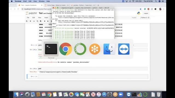Click the battery status in the menu bar
Viewport: 175px width, 98px height.
[x=139, y=1]
